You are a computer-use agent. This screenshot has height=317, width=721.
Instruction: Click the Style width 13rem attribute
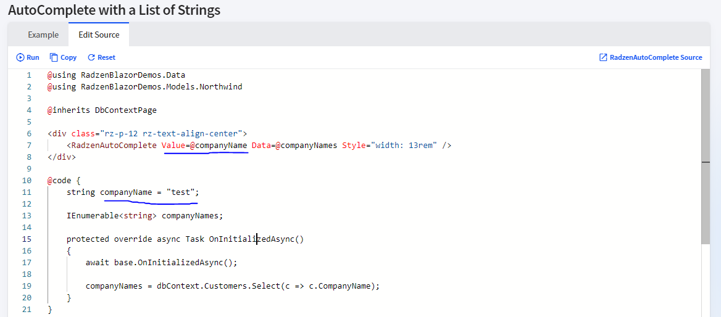click(390, 145)
